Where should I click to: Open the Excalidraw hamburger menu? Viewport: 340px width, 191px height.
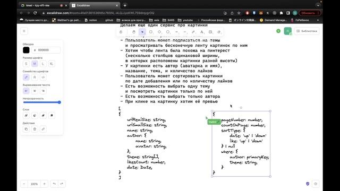24,31
